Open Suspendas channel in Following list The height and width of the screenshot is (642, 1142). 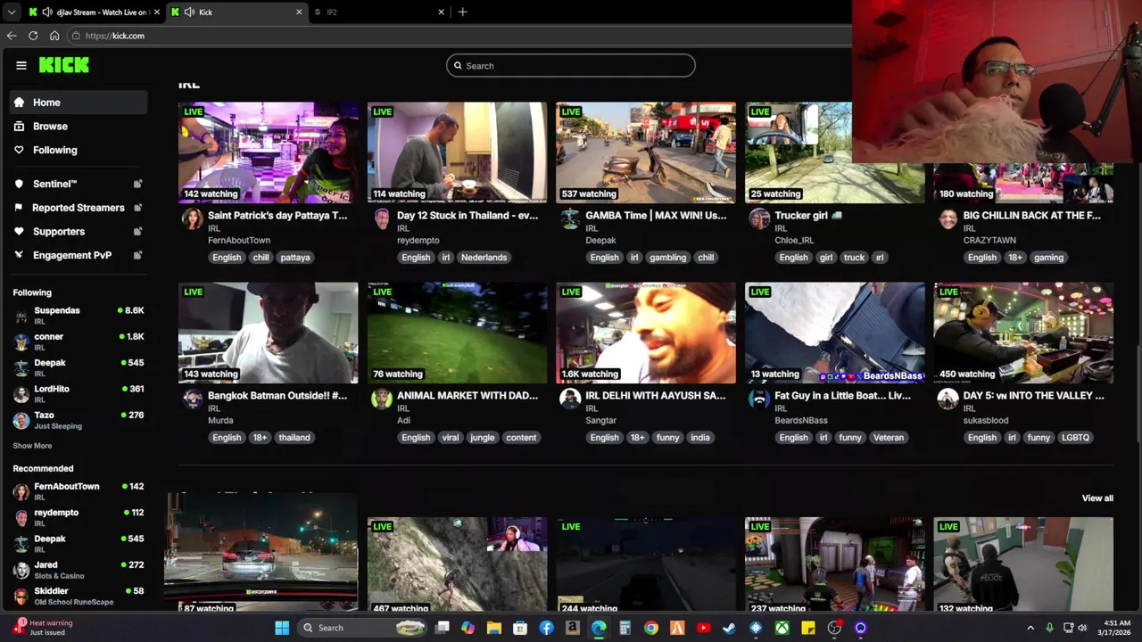point(79,315)
